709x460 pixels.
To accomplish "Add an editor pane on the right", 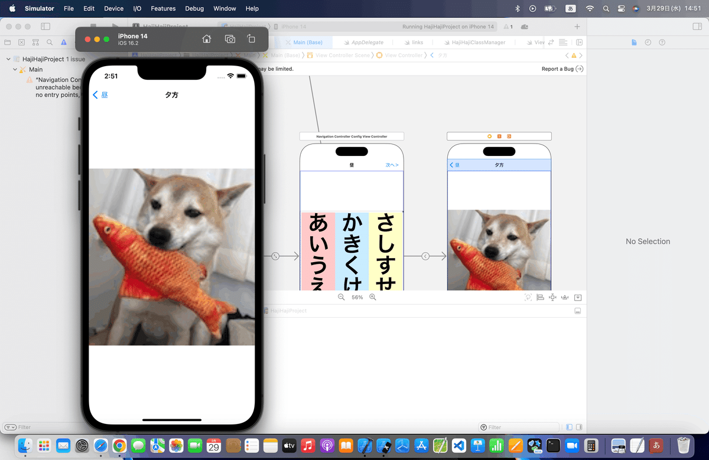I will coord(579,43).
